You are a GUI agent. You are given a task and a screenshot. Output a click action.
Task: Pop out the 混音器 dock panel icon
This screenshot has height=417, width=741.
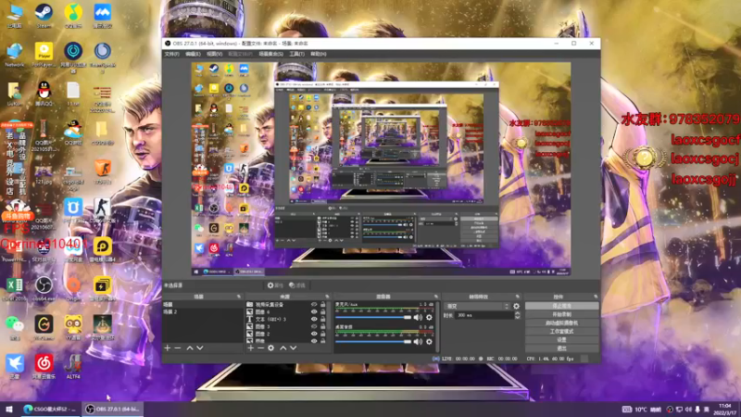pos(435,297)
